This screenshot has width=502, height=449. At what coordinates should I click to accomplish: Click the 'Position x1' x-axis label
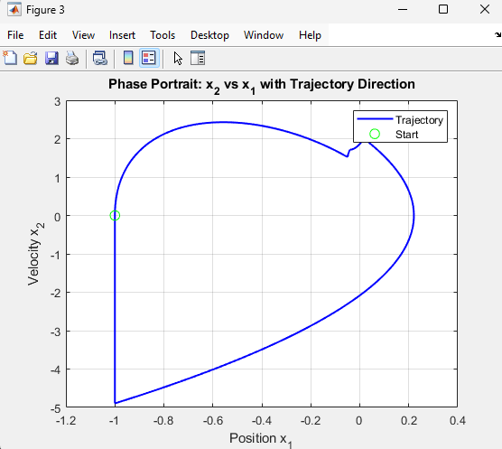(261, 439)
